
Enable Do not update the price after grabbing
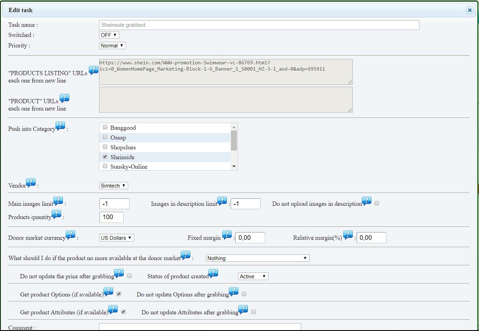tap(129, 275)
